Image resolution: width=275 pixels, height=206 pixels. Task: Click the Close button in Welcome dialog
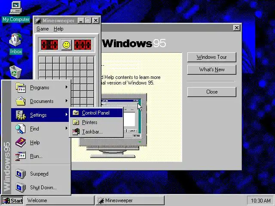click(x=212, y=92)
